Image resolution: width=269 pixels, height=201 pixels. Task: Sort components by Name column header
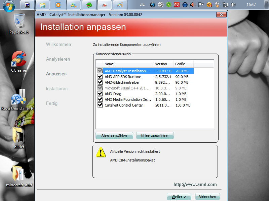128,64
